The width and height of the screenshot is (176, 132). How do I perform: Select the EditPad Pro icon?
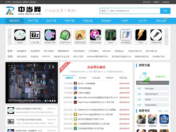(65, 35)
